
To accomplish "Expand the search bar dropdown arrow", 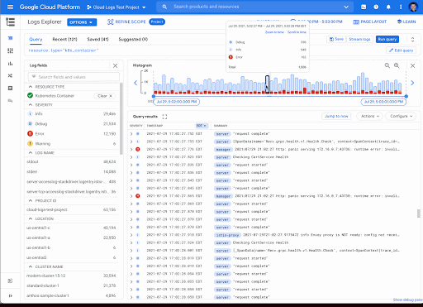I will (346, 7).
